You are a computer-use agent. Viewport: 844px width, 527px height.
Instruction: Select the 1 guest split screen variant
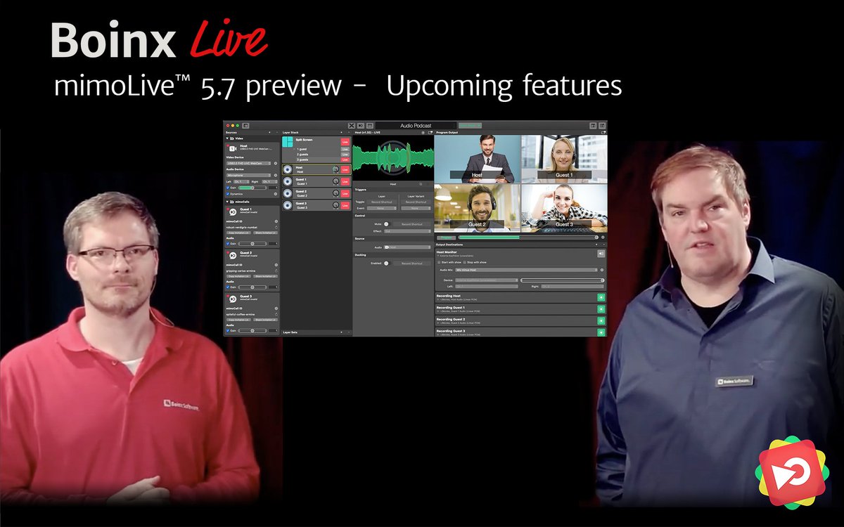pos(302,149)
